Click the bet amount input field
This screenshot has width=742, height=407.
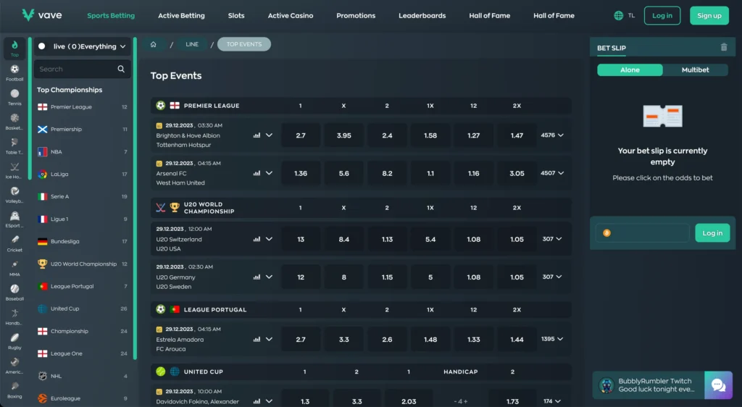[643, 233]
